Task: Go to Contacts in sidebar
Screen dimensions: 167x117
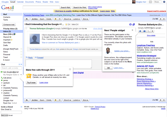Action: [x=7, y=17]
